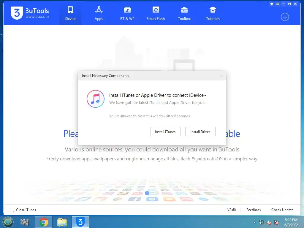Open the skin shirt icon in title bar
Viewport: 304px width, 228px height.
point(272,4)
